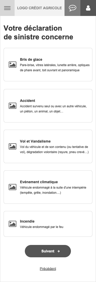Click the Suivant button
Screen dimensions: 96x282
(48, 251)
